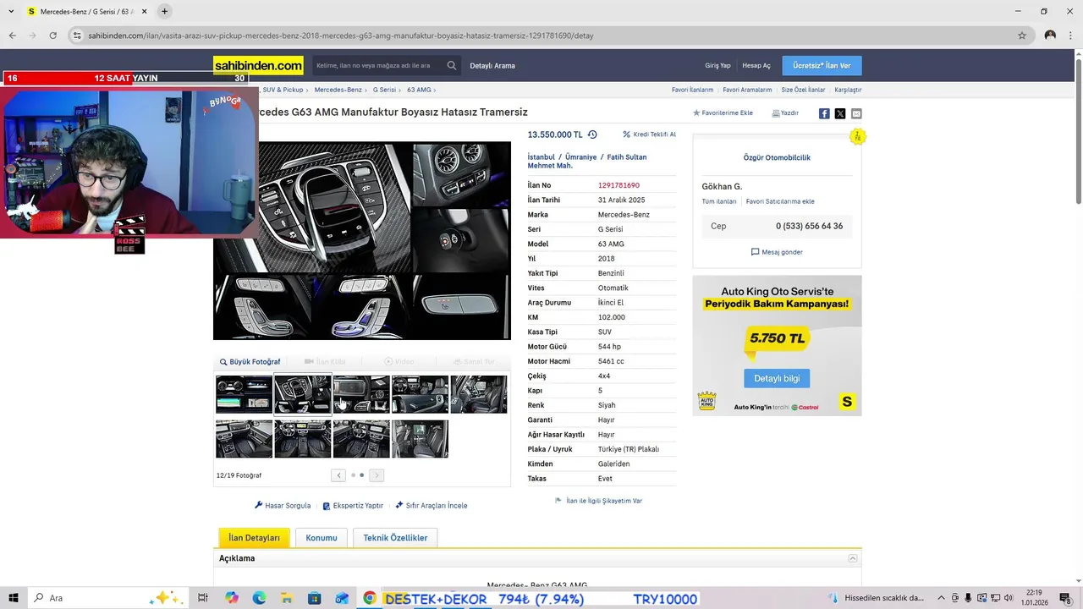Collapse the Açıklama section
Viewport: 1083px width, 609px height.
click(x=853, y=558)
